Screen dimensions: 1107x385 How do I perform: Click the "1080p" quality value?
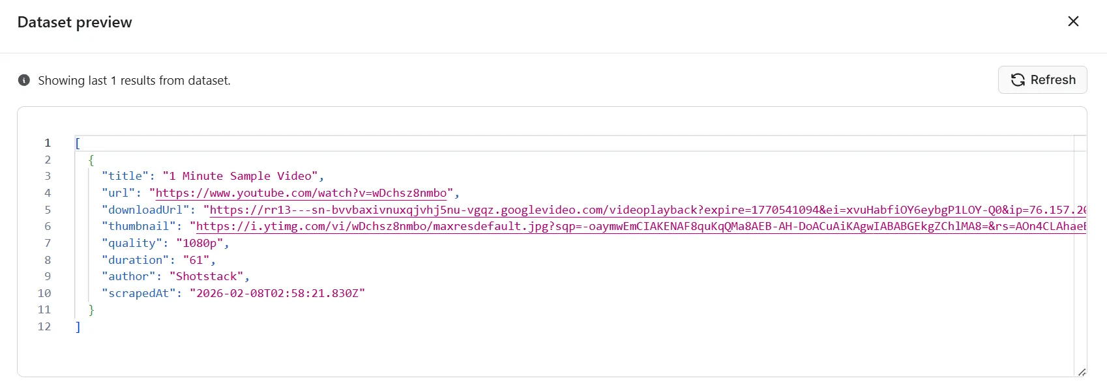(199, 243)
